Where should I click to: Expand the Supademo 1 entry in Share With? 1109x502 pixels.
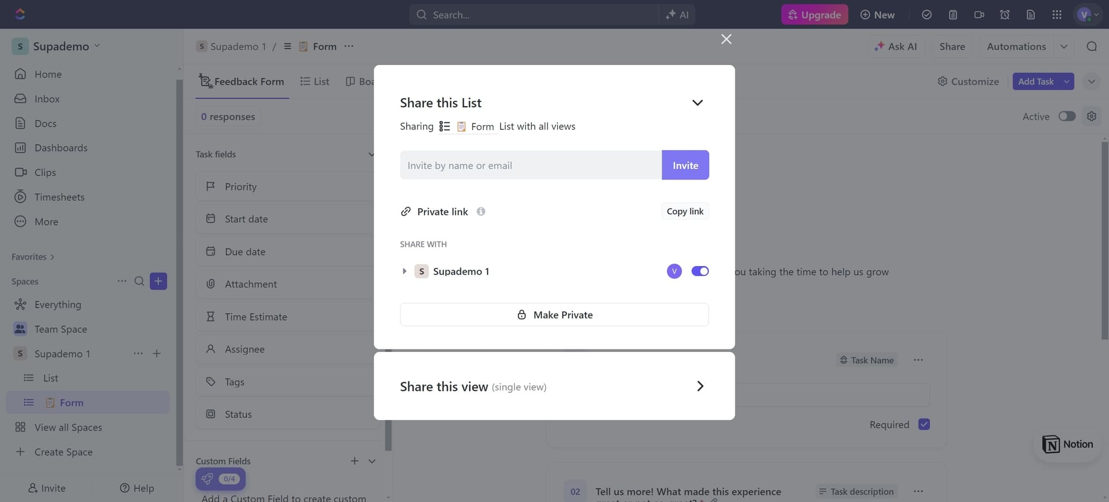(404, 271)
